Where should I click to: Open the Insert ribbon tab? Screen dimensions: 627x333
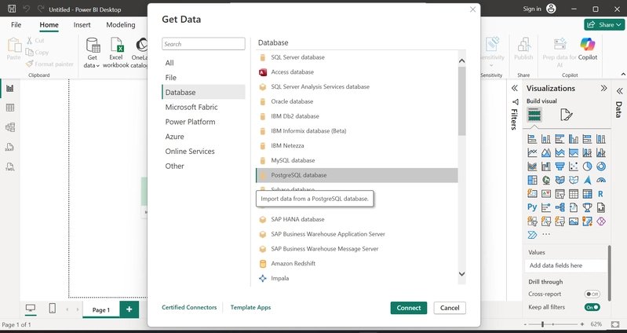[x=82, y=25]
